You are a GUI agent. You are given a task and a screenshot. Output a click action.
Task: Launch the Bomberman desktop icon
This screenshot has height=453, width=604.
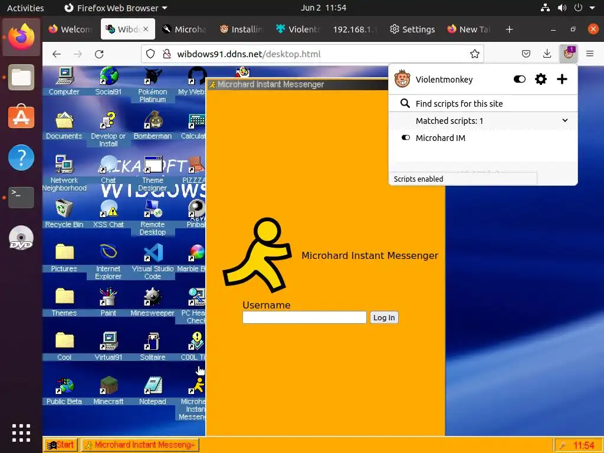click(x=153, y=125)
